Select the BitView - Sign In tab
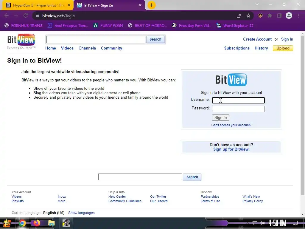 (x=110, y=5)
